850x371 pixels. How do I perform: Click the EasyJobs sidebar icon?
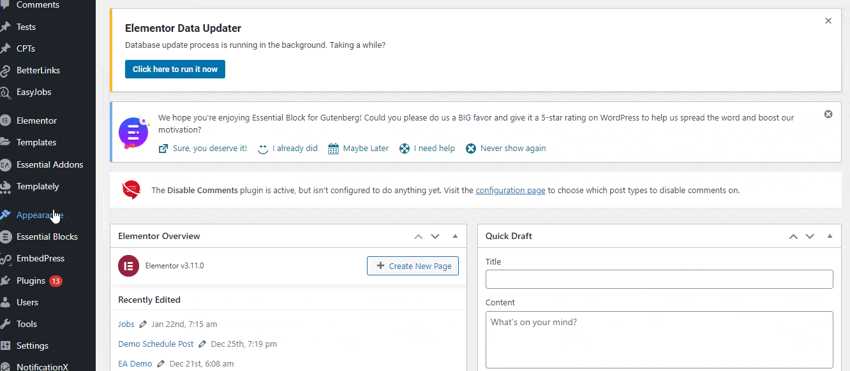pyautogui.click(x=6, y=92)
